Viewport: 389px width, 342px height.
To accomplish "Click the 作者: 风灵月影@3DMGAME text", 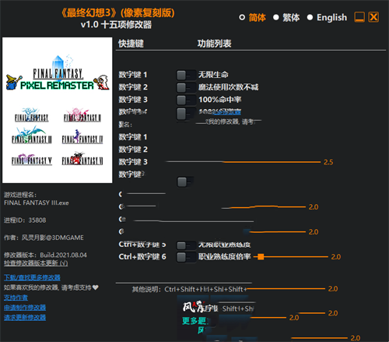I will pyautogui.click(x=44, y=238).
